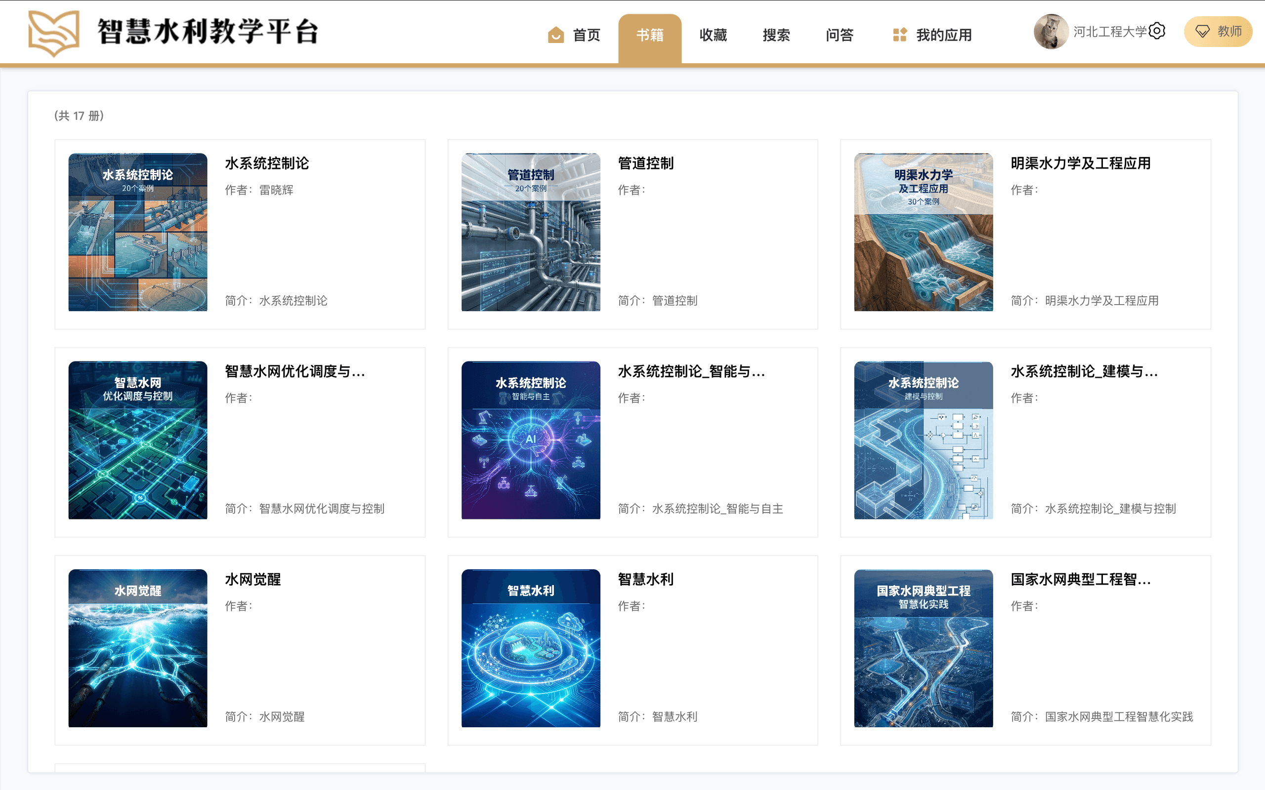This screenshot has width=1265, height=790.
Task: Click 简介: 水系统控制论_建模与控制 description
Action: pos(1094,509)
